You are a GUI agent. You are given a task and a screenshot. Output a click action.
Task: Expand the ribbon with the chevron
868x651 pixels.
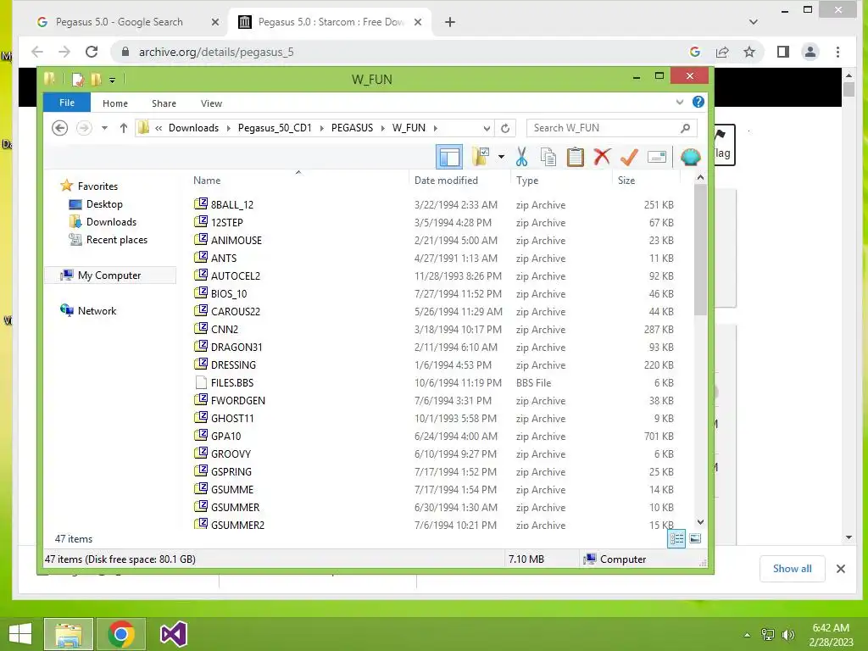pyautogui.click(x=680, y=103)
